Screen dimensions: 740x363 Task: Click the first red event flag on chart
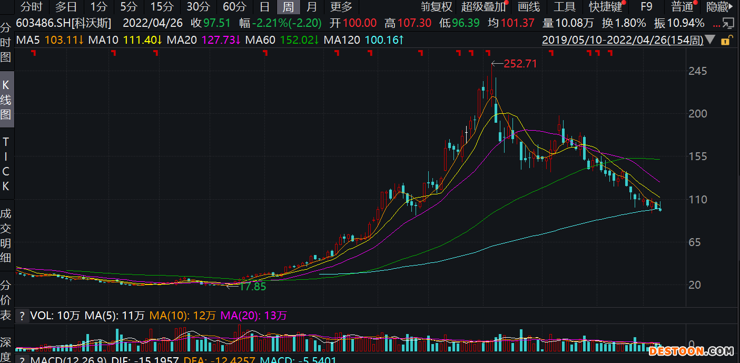click(x=34, y=53)
